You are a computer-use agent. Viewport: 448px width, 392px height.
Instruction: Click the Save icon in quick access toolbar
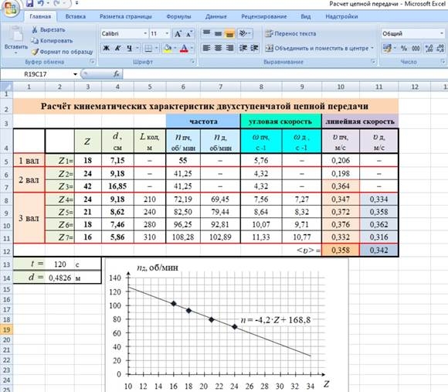[x=29, y=3]
